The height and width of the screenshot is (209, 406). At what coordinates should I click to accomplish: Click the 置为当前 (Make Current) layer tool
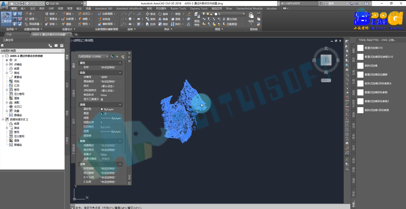229,19
